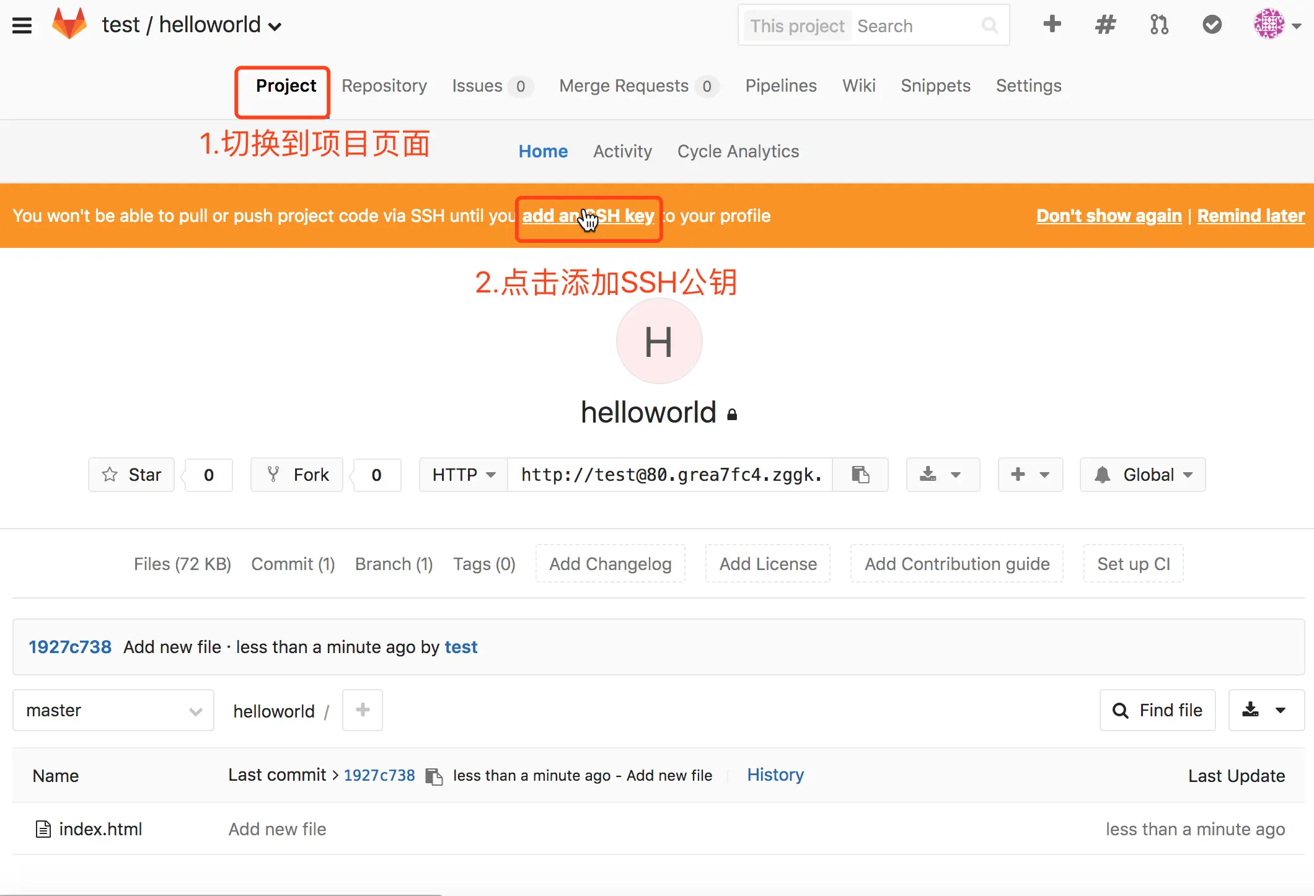The image size is (1314, 896).
Task: Expand the HTTP protocol dropdown
Action: point(464,475)
